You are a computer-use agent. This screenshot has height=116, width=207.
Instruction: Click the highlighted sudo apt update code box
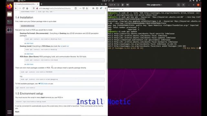point(62,26)
